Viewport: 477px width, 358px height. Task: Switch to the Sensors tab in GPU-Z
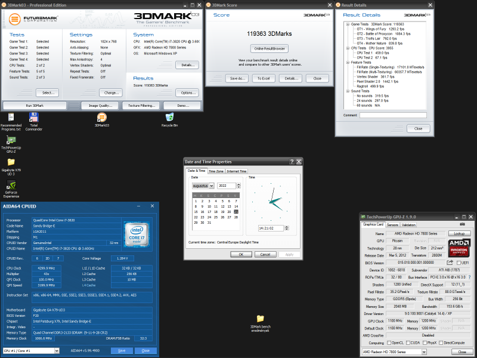(x=392, y=225)
